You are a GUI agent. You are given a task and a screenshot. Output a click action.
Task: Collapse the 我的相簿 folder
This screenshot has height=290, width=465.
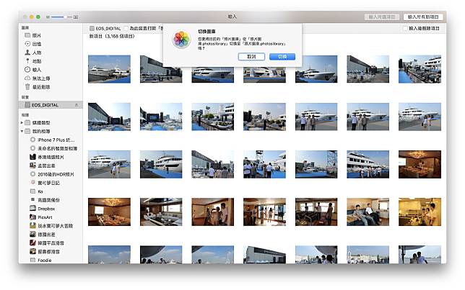[22, 132]
